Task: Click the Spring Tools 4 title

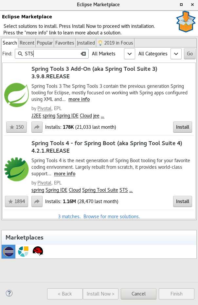Action: (x=107, y=147)
